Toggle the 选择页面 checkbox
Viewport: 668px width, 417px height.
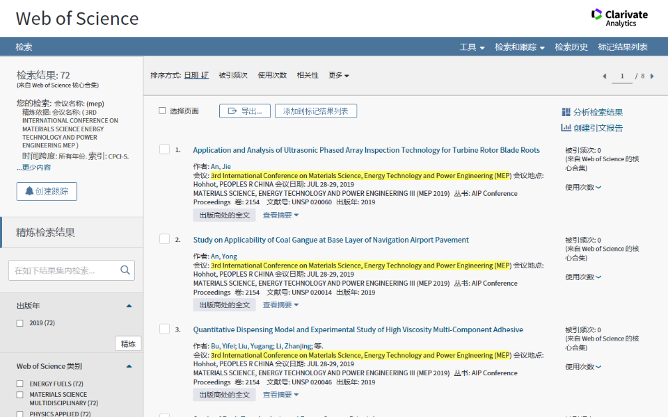162,111
